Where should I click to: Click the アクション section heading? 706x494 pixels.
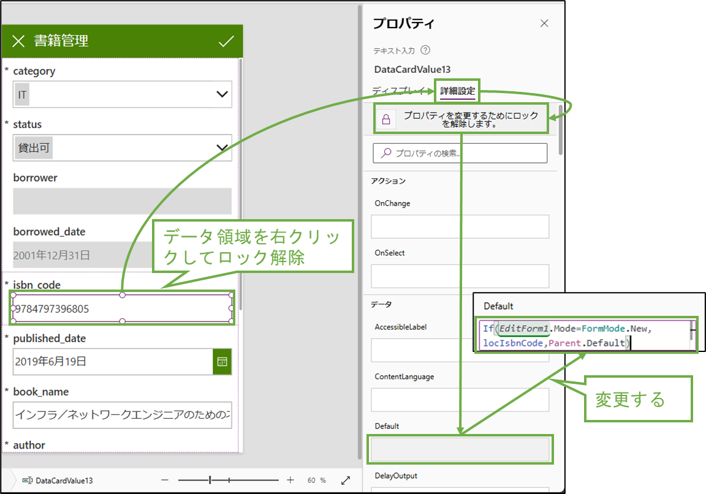pos(388,181)
